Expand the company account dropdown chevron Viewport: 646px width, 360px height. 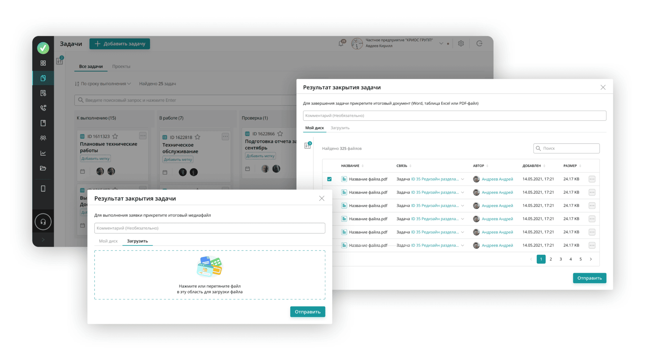[441, 43]
